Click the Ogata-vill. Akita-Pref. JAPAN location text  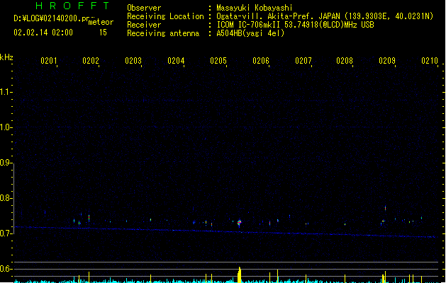325,16
